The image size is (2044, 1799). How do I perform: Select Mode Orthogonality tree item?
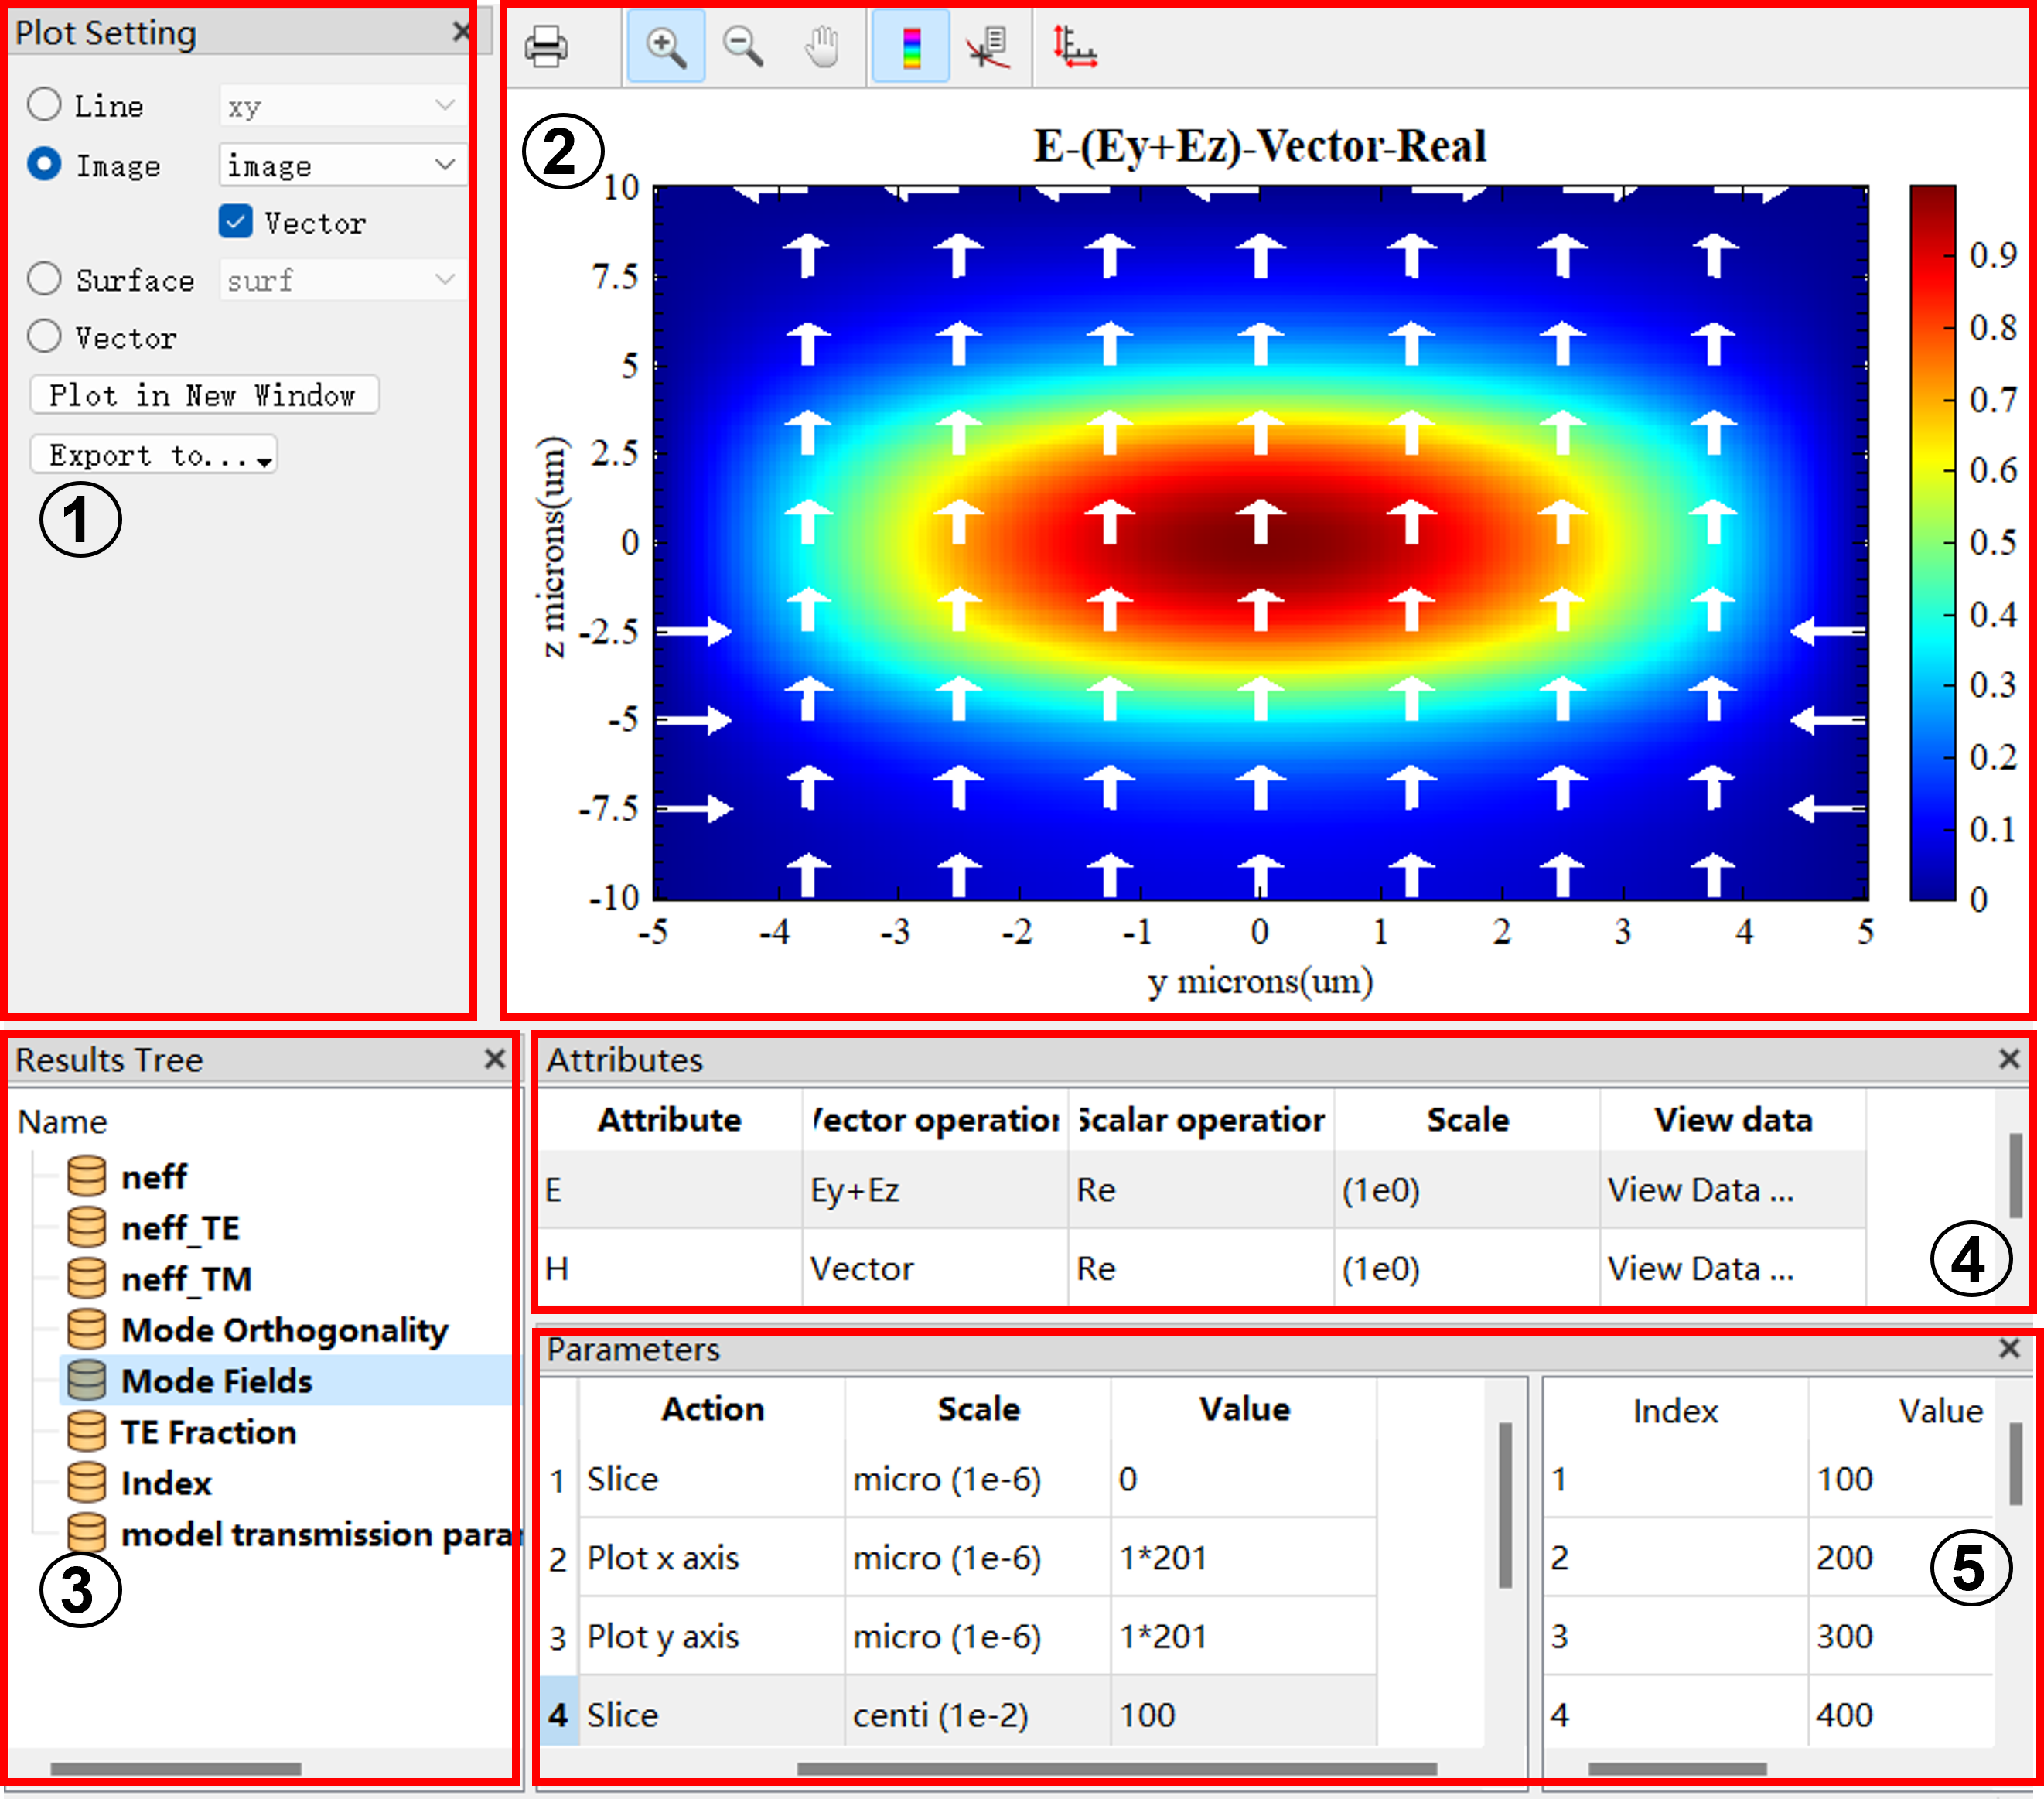[285, 1330]
